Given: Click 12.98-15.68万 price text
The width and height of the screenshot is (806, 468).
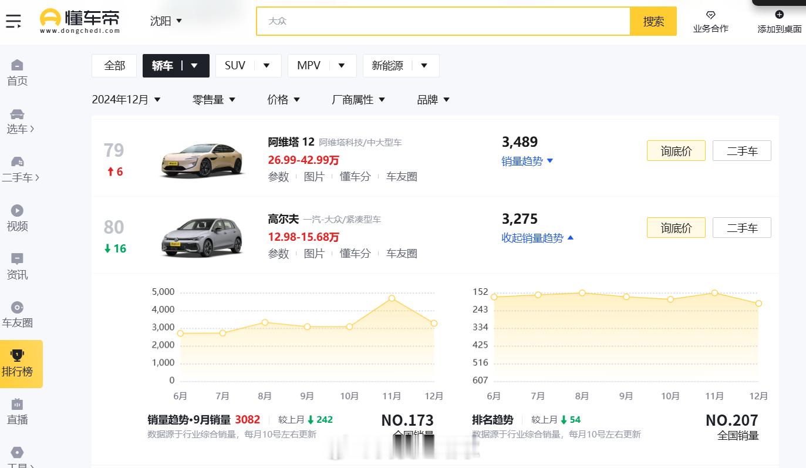Looking at the screenshot, I should click(303, 237).
